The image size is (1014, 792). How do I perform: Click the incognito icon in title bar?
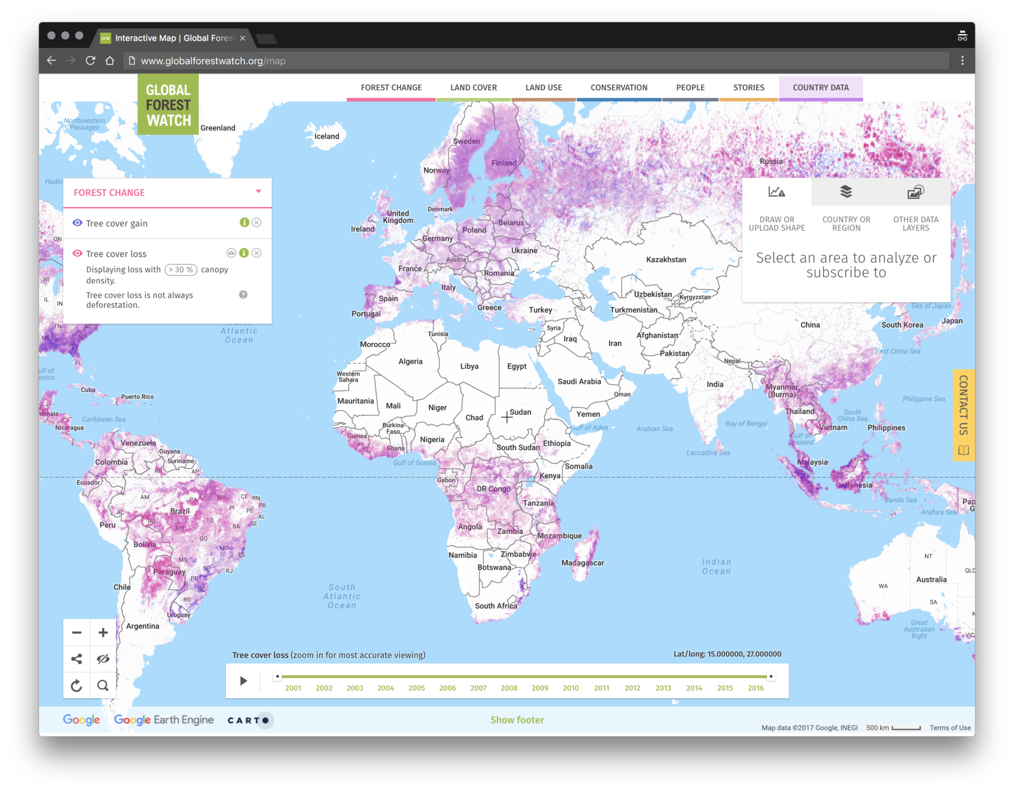coord(962,36)
